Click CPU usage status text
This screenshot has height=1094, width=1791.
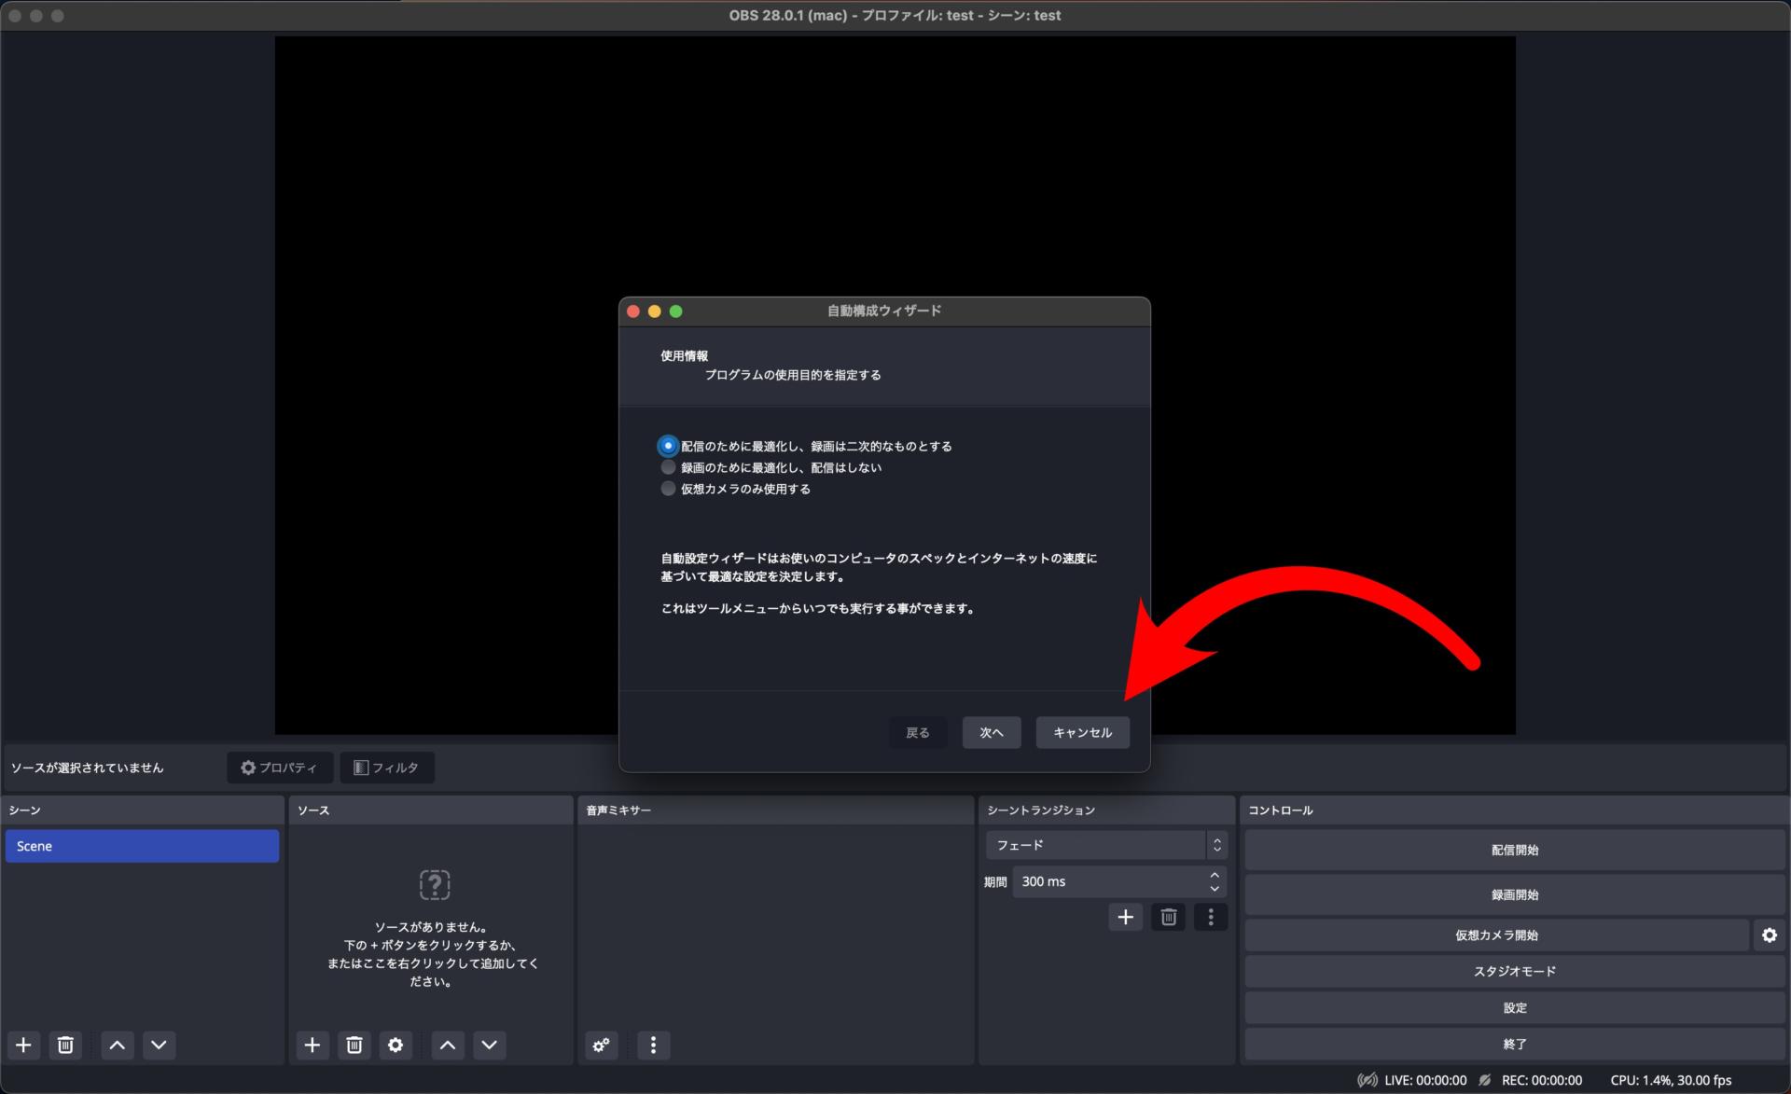tap(1671, 1080)
